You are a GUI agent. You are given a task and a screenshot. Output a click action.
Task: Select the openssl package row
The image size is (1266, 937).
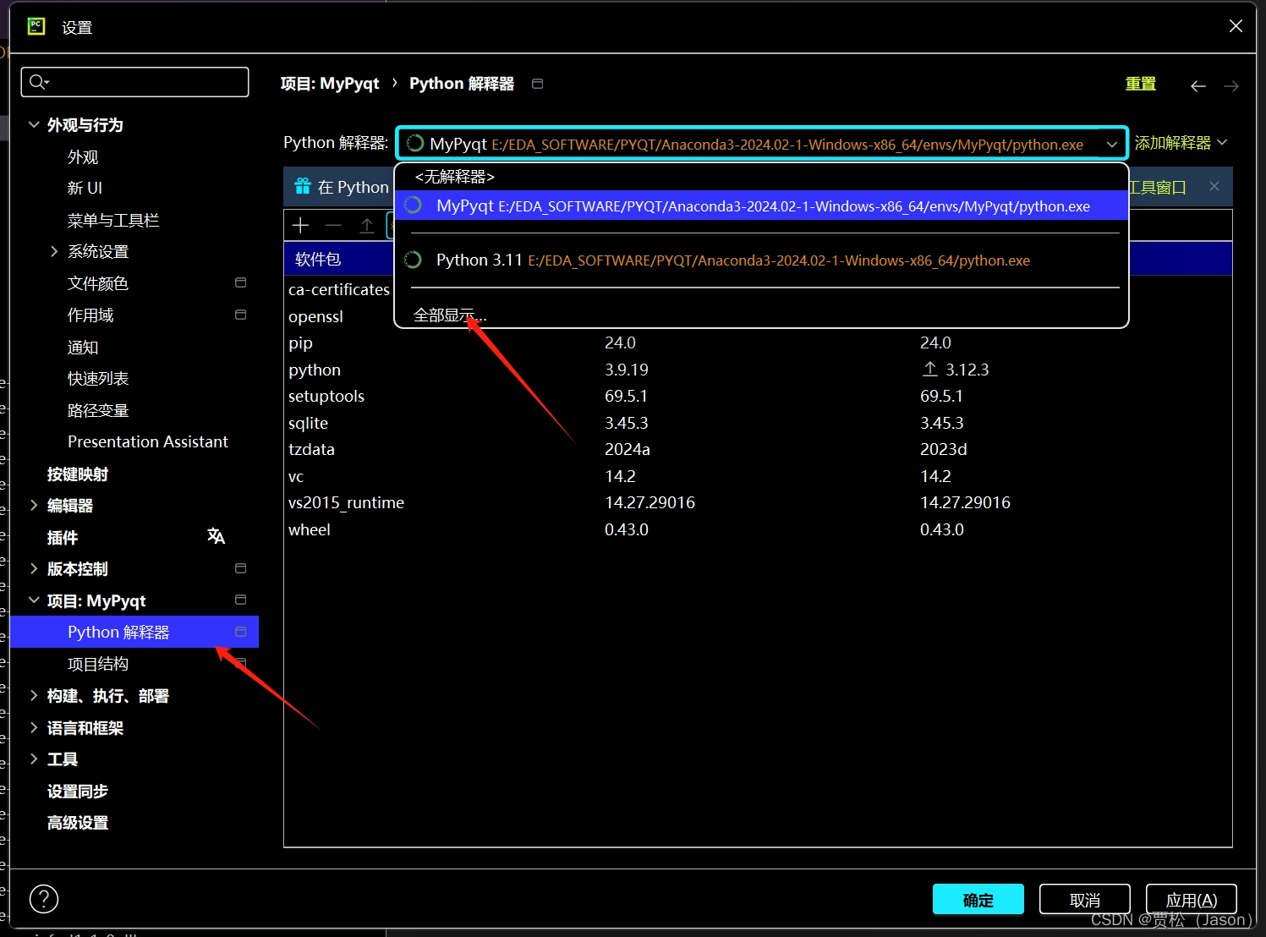(x=339, y=316)
